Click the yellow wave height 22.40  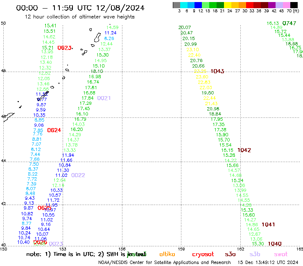194,55
